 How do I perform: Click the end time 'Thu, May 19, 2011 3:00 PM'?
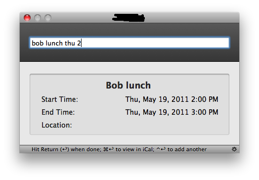click(172, 112)
